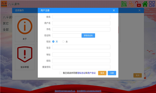Click 取消 button in 选择操作 dialog
This screenshot has width=156, height=93.
pyautogui.click(x=138, y=75)
